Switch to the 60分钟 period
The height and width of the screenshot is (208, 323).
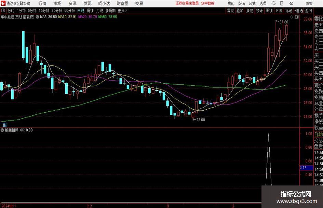(x=70, y=11)
